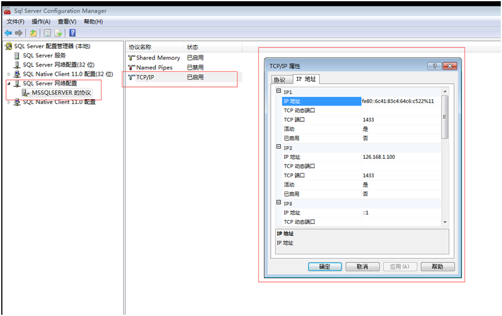The image size is (502, 316).
Task: Click the dialog's question mark help button
Action: tap(434, 66)
